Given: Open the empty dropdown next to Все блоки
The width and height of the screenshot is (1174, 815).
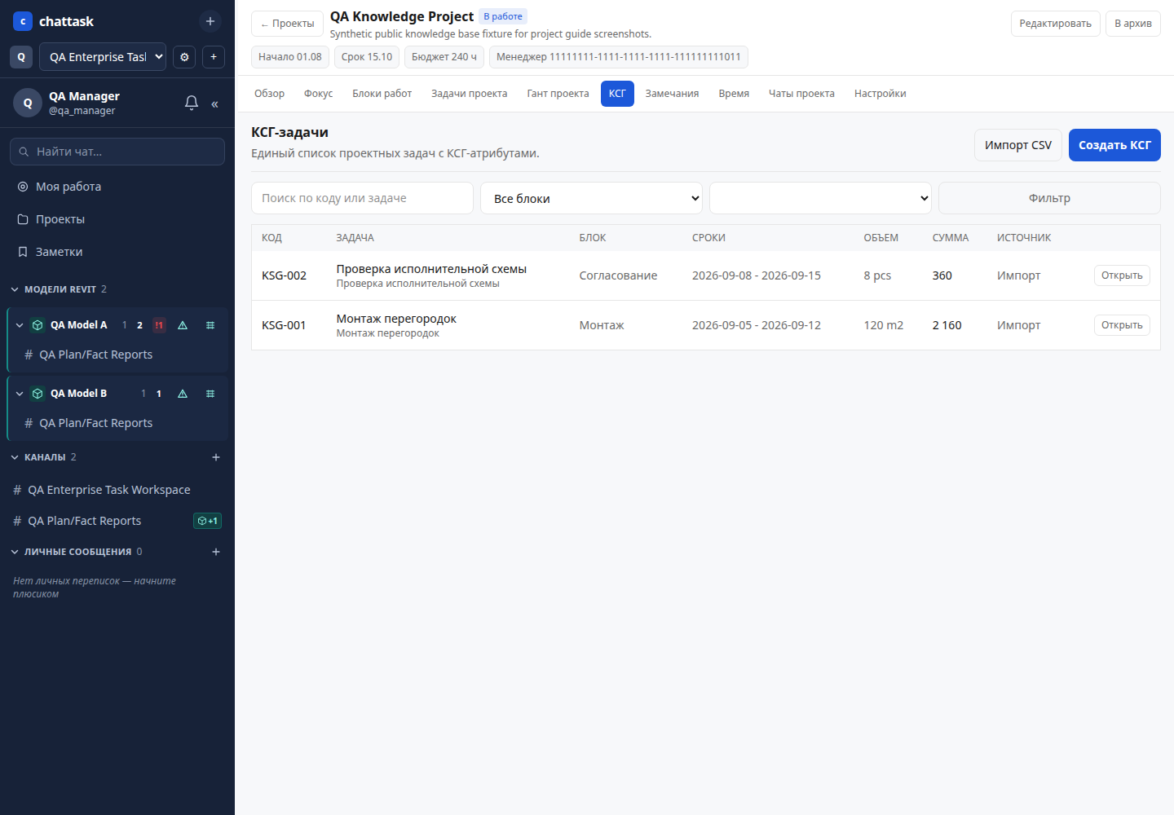Looking at the screenshot, I should (820, 198).
